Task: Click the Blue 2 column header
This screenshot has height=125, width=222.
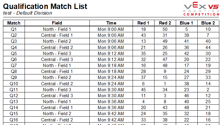Action: point(208,23)
